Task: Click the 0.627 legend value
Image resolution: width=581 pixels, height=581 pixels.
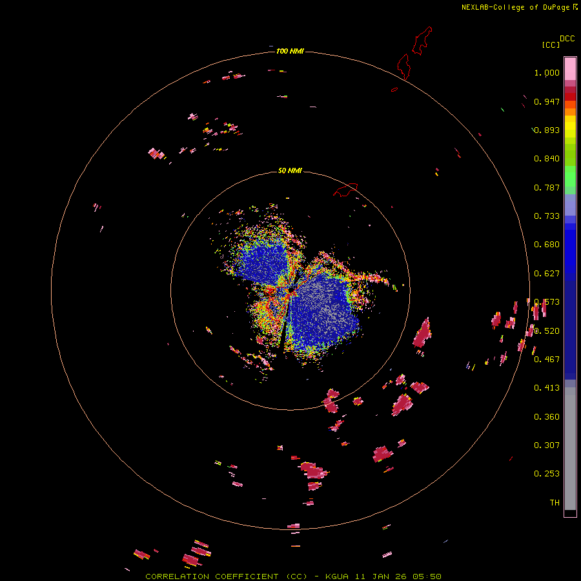Action: click(x=547, y=274)
